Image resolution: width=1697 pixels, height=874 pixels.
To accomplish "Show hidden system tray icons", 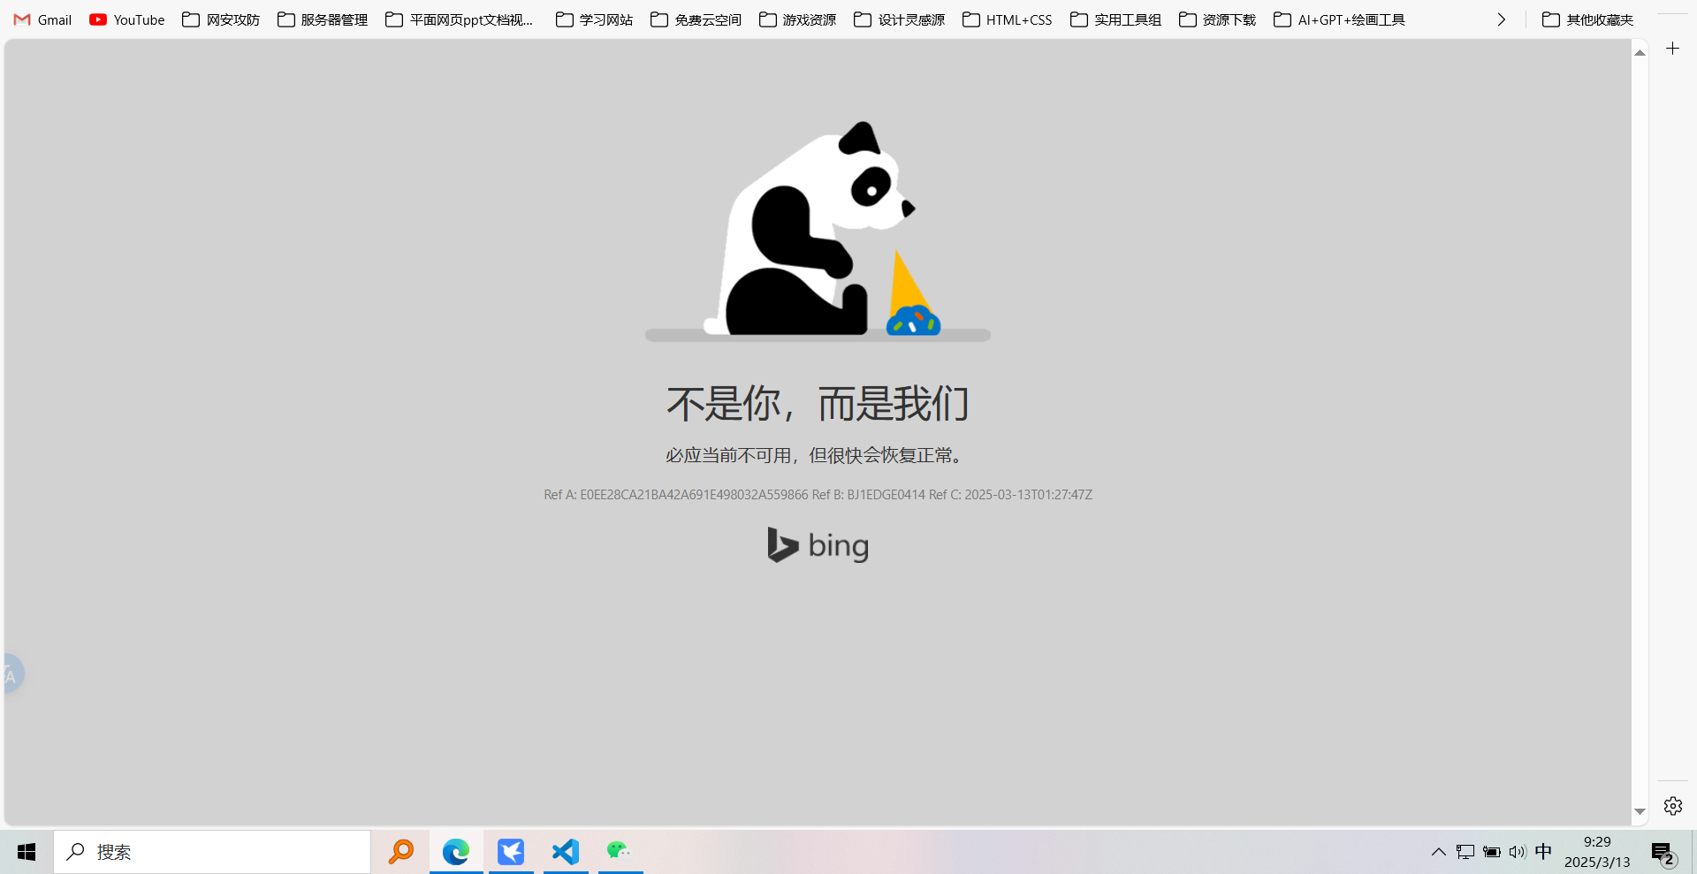I will click(1438, 852).
